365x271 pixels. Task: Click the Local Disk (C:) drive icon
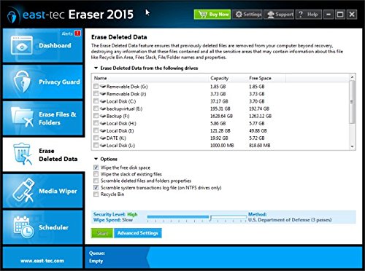103,101
